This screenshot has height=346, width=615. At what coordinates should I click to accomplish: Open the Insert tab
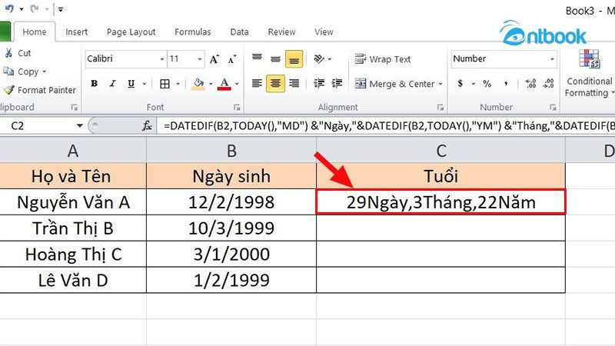[76, 32]
